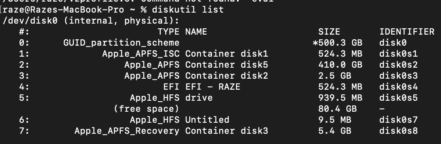This screenshot has height=144, width=441.
Task: Click identifier disk0s8
Action: (398, 131)
